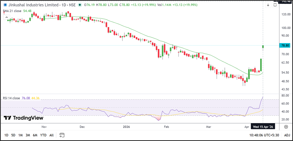
Task: Click the green market status dot
Action: pos(80,5)
